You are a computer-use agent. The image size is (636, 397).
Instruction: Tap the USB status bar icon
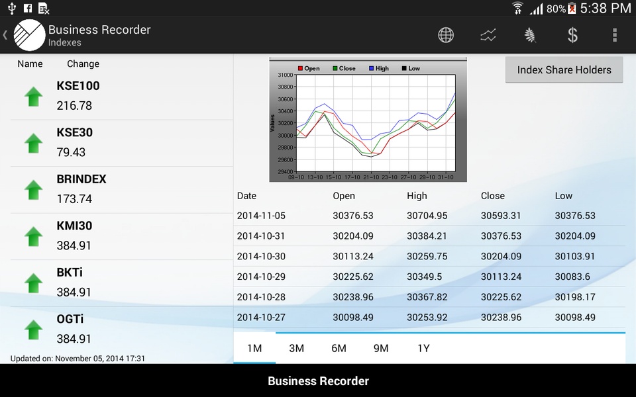(x=11, y=8)
